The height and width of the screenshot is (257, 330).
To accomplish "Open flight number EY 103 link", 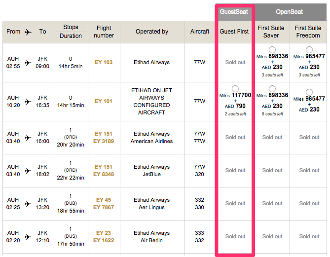I will point(104,63).
